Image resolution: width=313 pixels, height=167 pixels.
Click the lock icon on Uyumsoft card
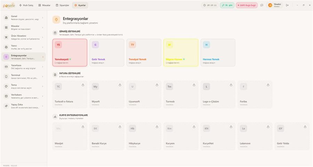pyautogui.click(x=157, y=85)
